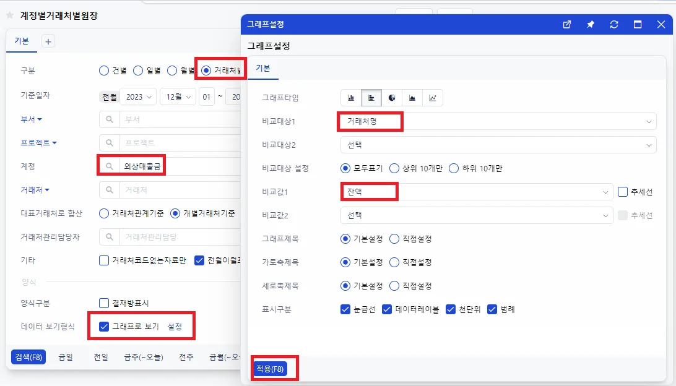The height and width of the screenshot is (386, 676).
Task: Switch to the 기본 tab in 그래프설정
Action: (263, 68)
